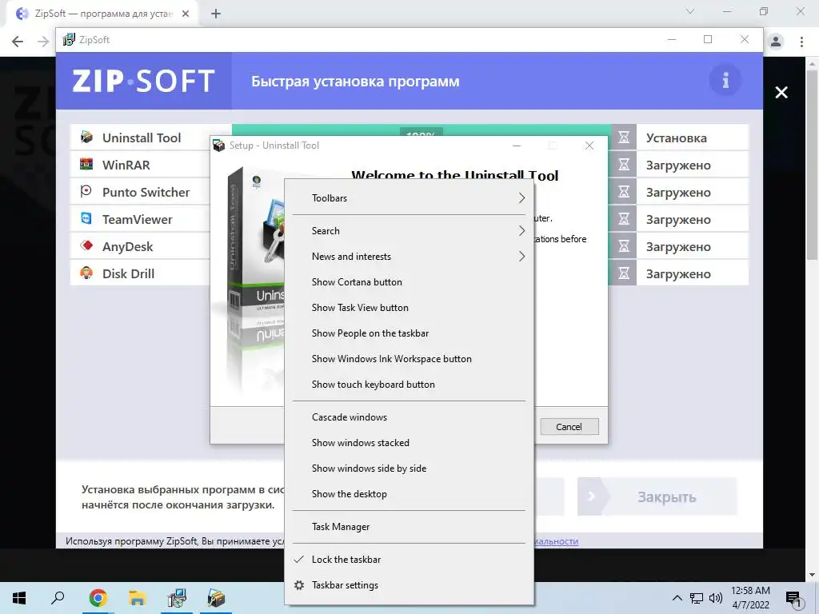Image resolution: width=819 pixels, height=614 pixels.
Task: Open the Windows Start menu
Action: pos(19,598)
